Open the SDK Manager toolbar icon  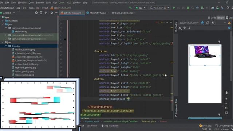[x=222, y=8]
